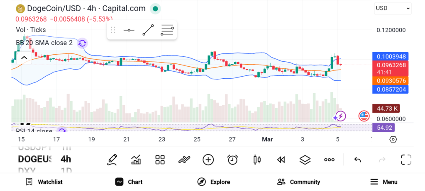Open the indicators chart icon
425x191 pixels.
click(136, 160)
